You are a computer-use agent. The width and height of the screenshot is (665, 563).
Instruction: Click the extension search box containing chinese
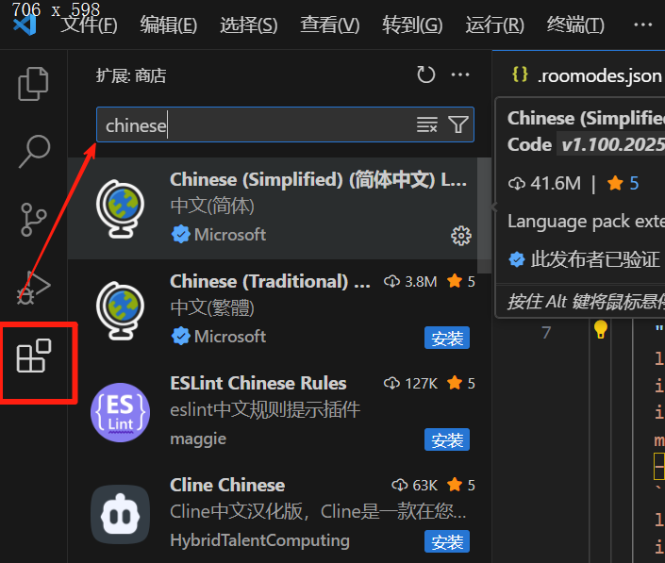click(255, 124)
